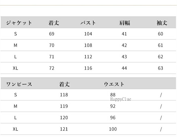Select the sleeve length value 60
The width and height of the screenshot is (177, 137).
click(x=161, y=34)
